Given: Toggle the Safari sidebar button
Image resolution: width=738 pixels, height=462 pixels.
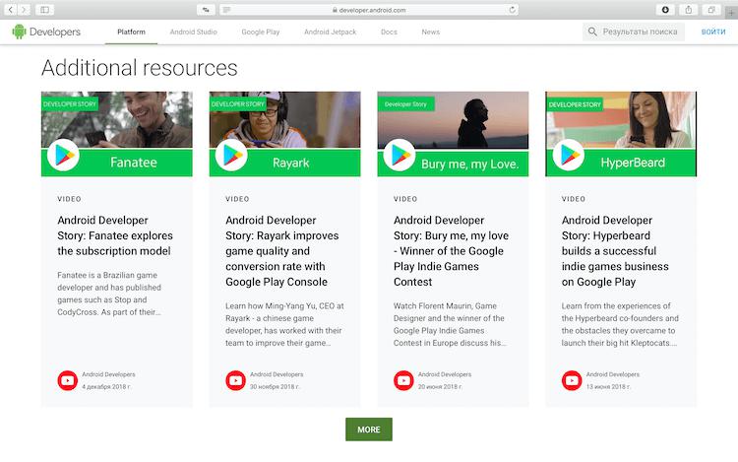Looking at the screenshot, I should 44,10.
